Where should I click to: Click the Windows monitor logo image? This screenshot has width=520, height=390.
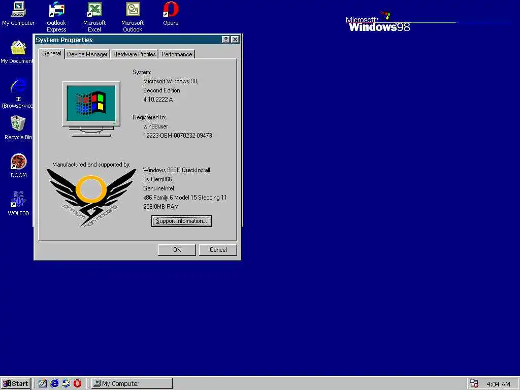pos(91,109)
